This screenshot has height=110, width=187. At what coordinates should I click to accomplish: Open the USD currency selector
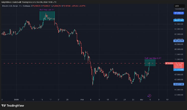pos(179,6)
